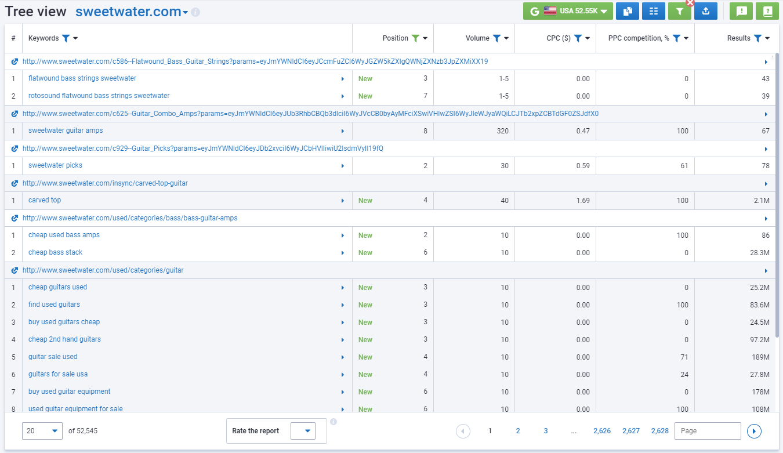This screenshot has width=783, height=453.
Task: Click the Keywords column filter icon
Action: point(66,38)
